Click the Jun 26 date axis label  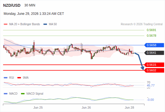[86, 108]
